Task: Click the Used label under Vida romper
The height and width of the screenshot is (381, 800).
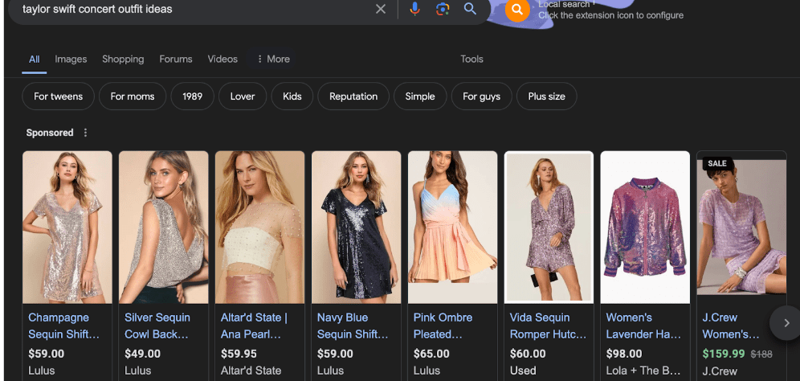Action: (523, 371)
